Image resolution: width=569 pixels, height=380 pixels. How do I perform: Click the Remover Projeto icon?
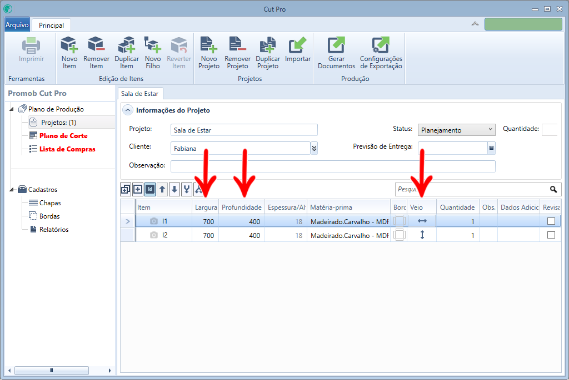pyautogui.click(x=237, y=45)
